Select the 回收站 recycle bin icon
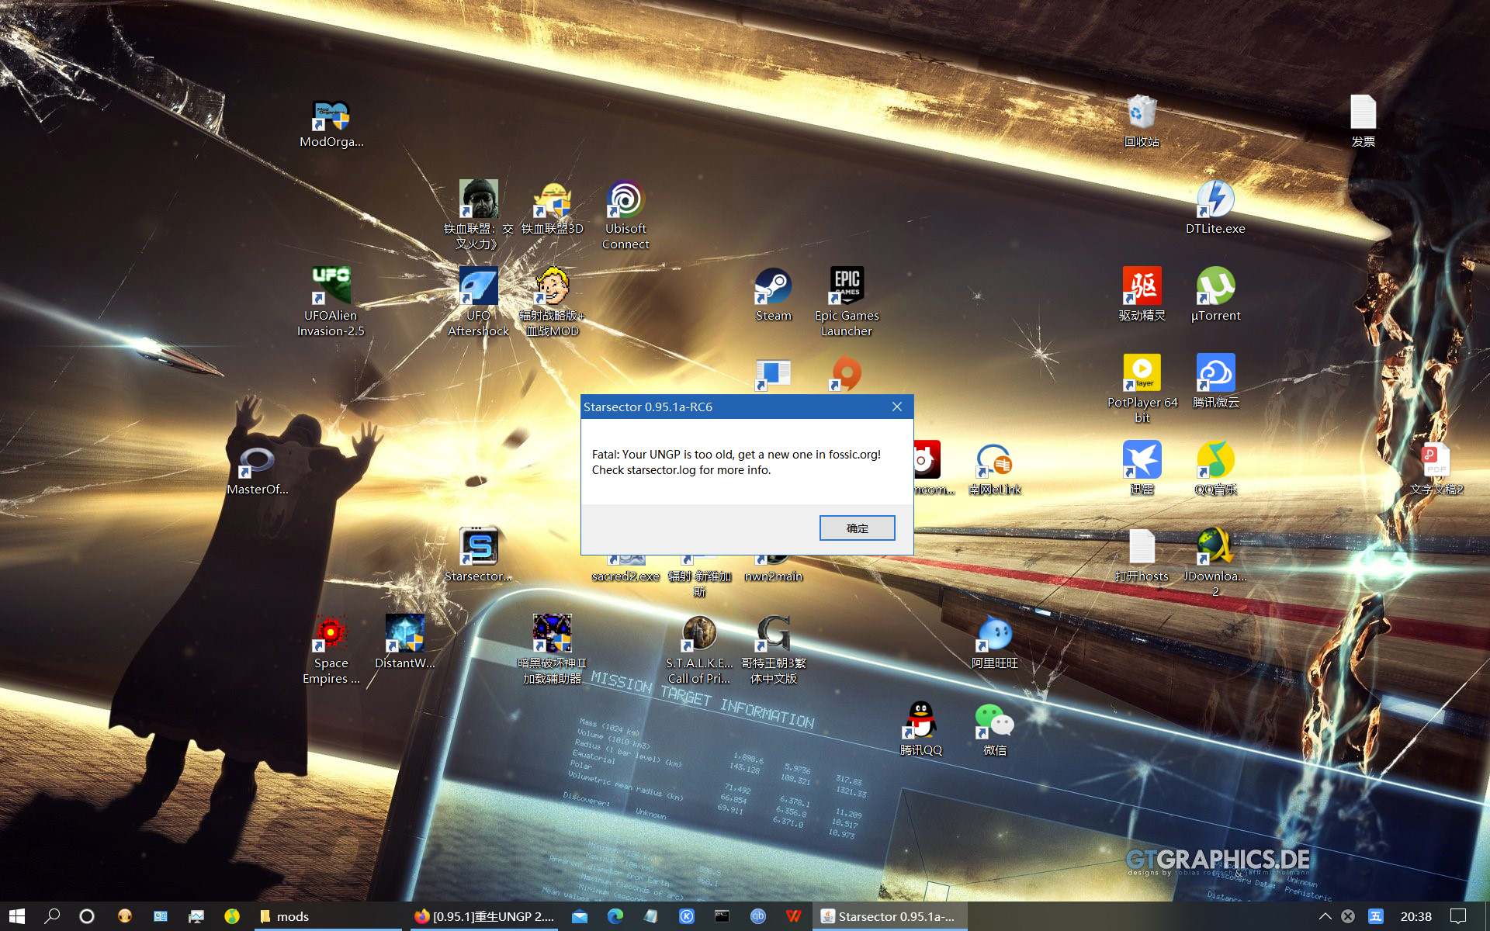The width and height of the screenshot is (1490, 931). tap(1142, 113)
